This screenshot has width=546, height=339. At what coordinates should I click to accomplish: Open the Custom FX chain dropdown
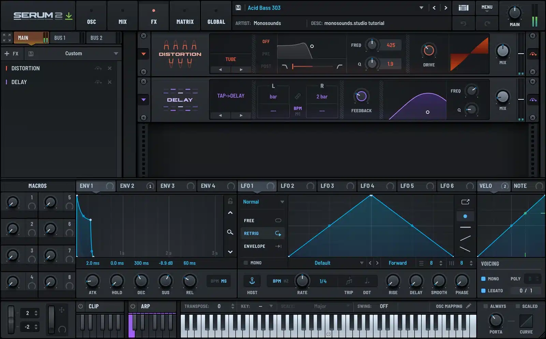point(116,53)
